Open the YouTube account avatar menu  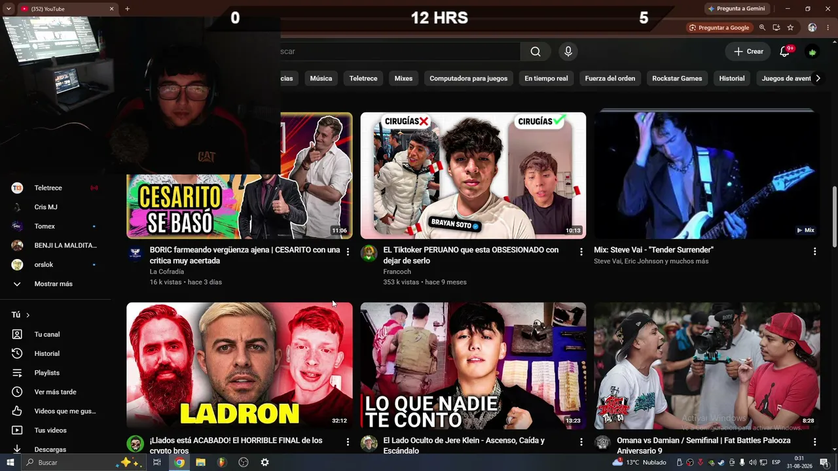pos(812,52)
